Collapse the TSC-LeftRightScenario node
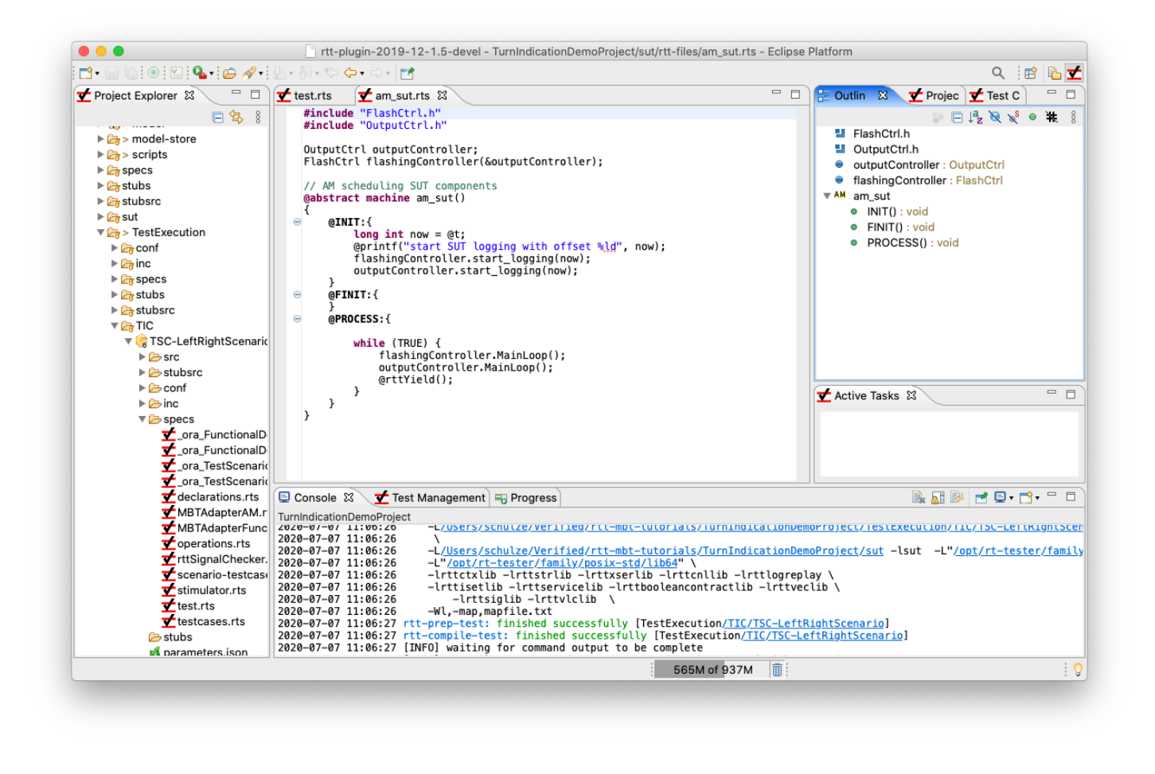 point(128,341)
